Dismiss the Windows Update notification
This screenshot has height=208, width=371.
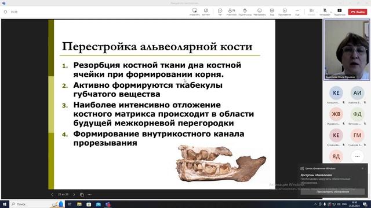point(362,168)
